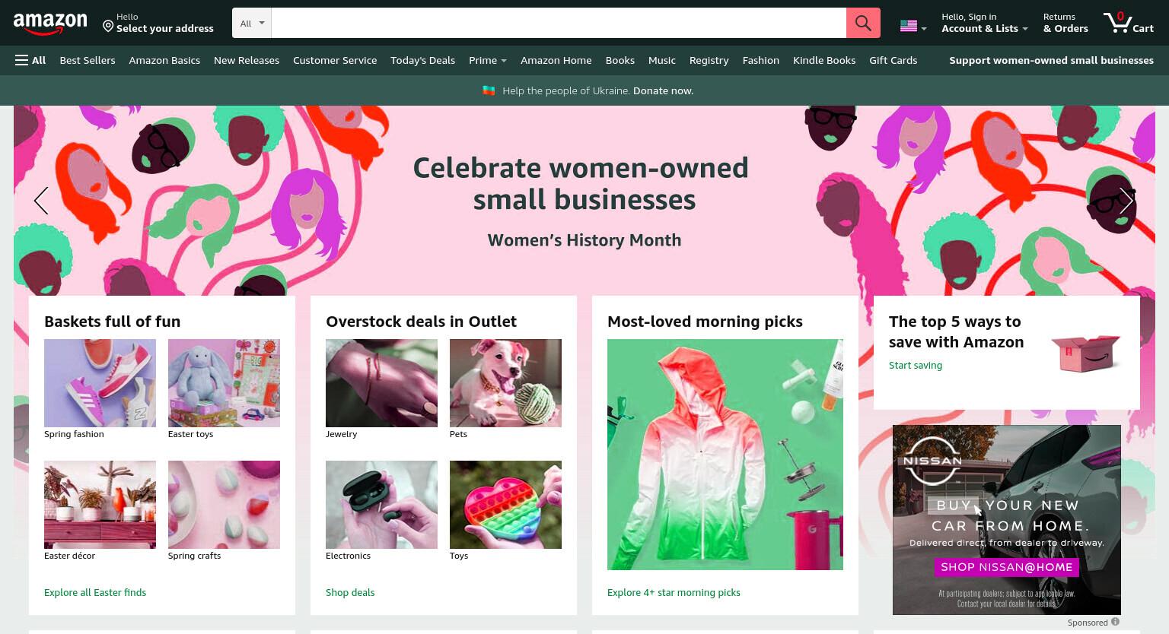Click SHOP NISSAN@HOME ad button
The height and width of the screenshot is (634, 1169).
[1006, 567]
